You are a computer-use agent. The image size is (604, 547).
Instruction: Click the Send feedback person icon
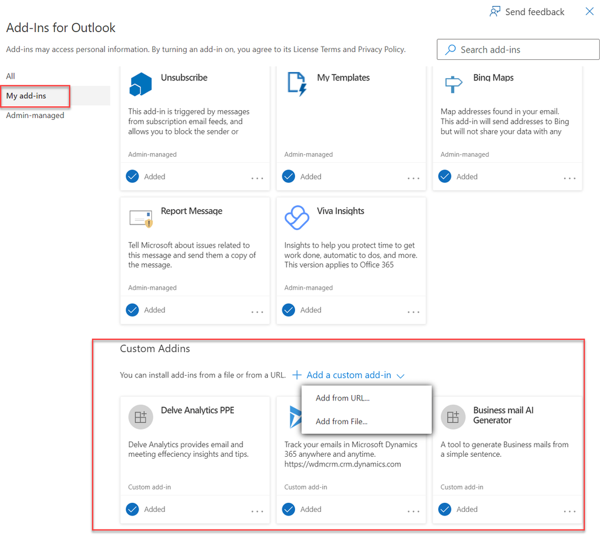pyautogui.click(x=495, y=11)
